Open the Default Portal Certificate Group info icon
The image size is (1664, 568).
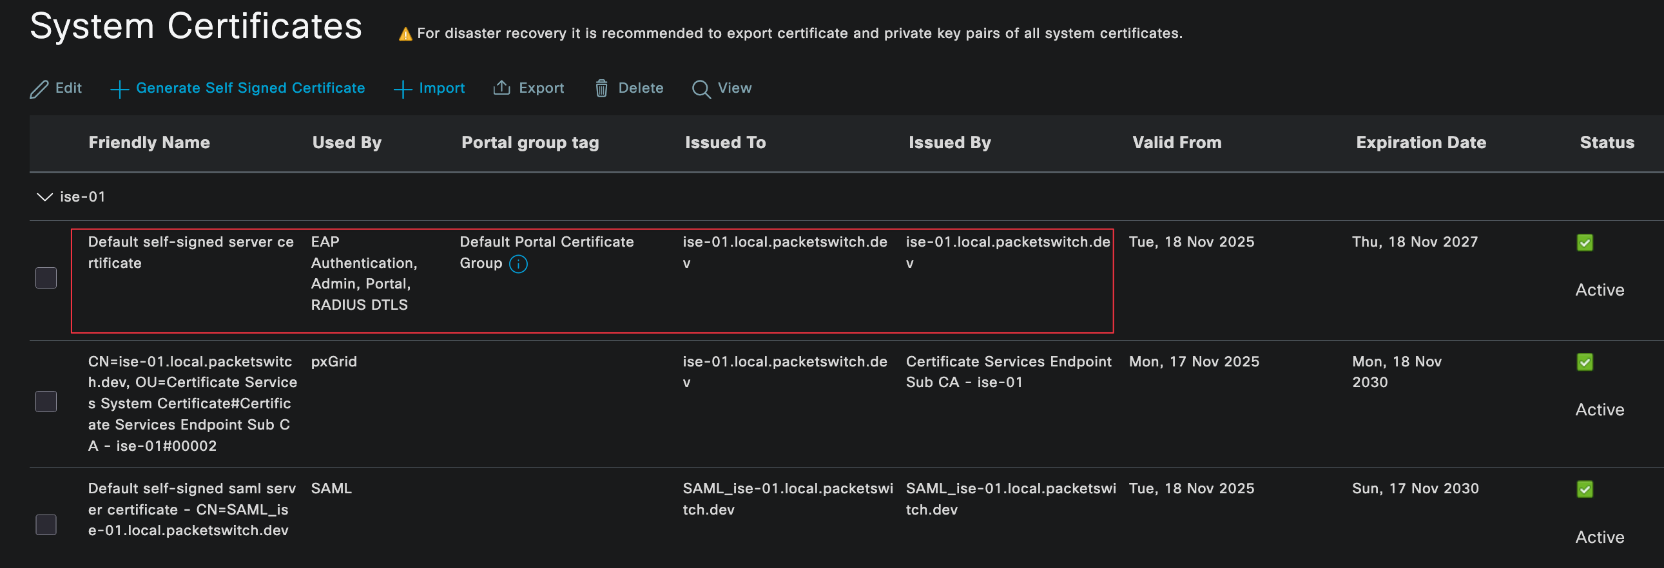(518, 264)
